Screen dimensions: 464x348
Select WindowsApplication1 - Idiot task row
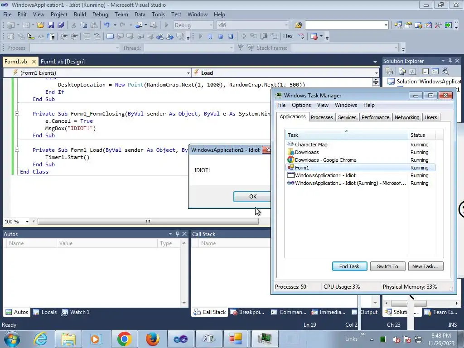(360, 175)
